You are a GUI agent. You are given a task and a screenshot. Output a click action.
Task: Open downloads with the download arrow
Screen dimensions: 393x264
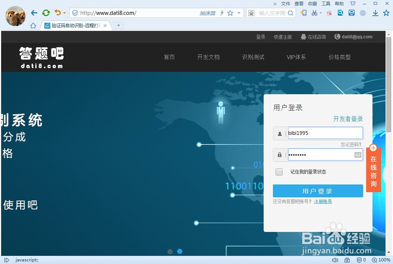click(x=375, y=13)
